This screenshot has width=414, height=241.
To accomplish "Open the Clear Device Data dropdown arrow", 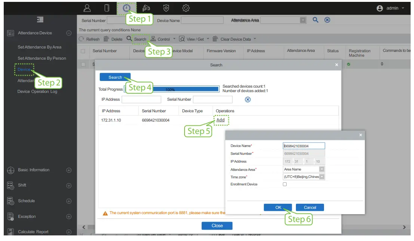I will pos(255,39).
